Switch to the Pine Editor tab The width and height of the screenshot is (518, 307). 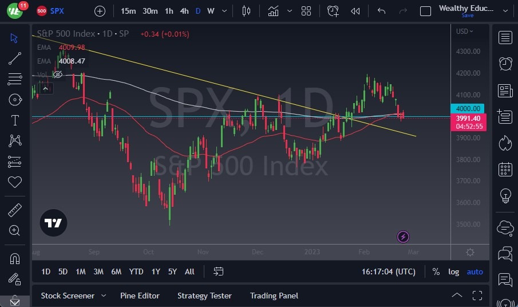click(140, 296)
